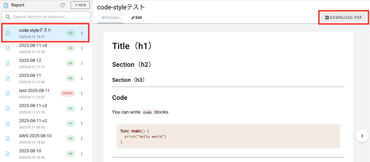The height and width of the screenshot is (162, 370).
Task: Click document icon of 2025-08-11-v4
Action: [8, 48]
